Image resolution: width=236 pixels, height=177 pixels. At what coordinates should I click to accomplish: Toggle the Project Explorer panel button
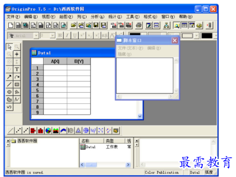(176, 25)
